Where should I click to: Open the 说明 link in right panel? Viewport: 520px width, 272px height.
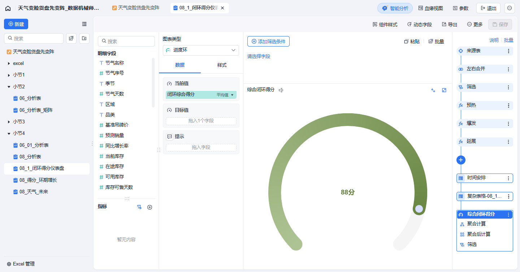494,40
